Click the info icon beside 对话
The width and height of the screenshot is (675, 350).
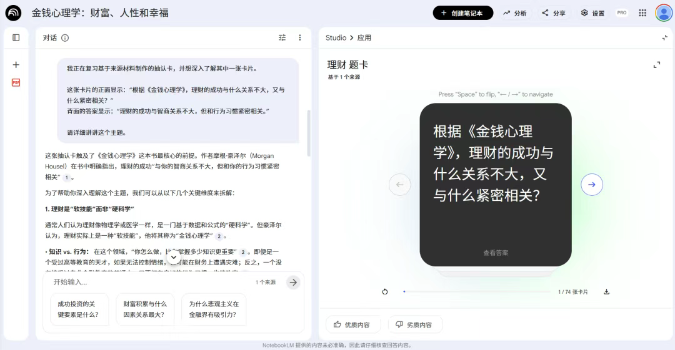pos(65,38)
